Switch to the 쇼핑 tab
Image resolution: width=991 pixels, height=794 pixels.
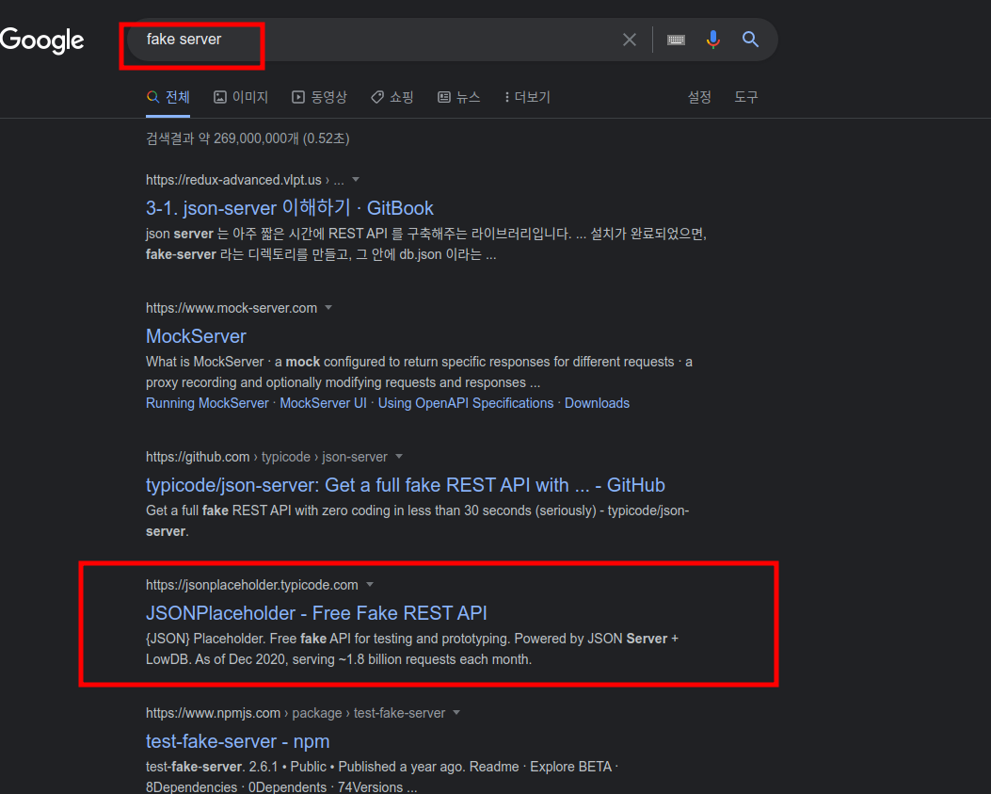click(392, 97)
